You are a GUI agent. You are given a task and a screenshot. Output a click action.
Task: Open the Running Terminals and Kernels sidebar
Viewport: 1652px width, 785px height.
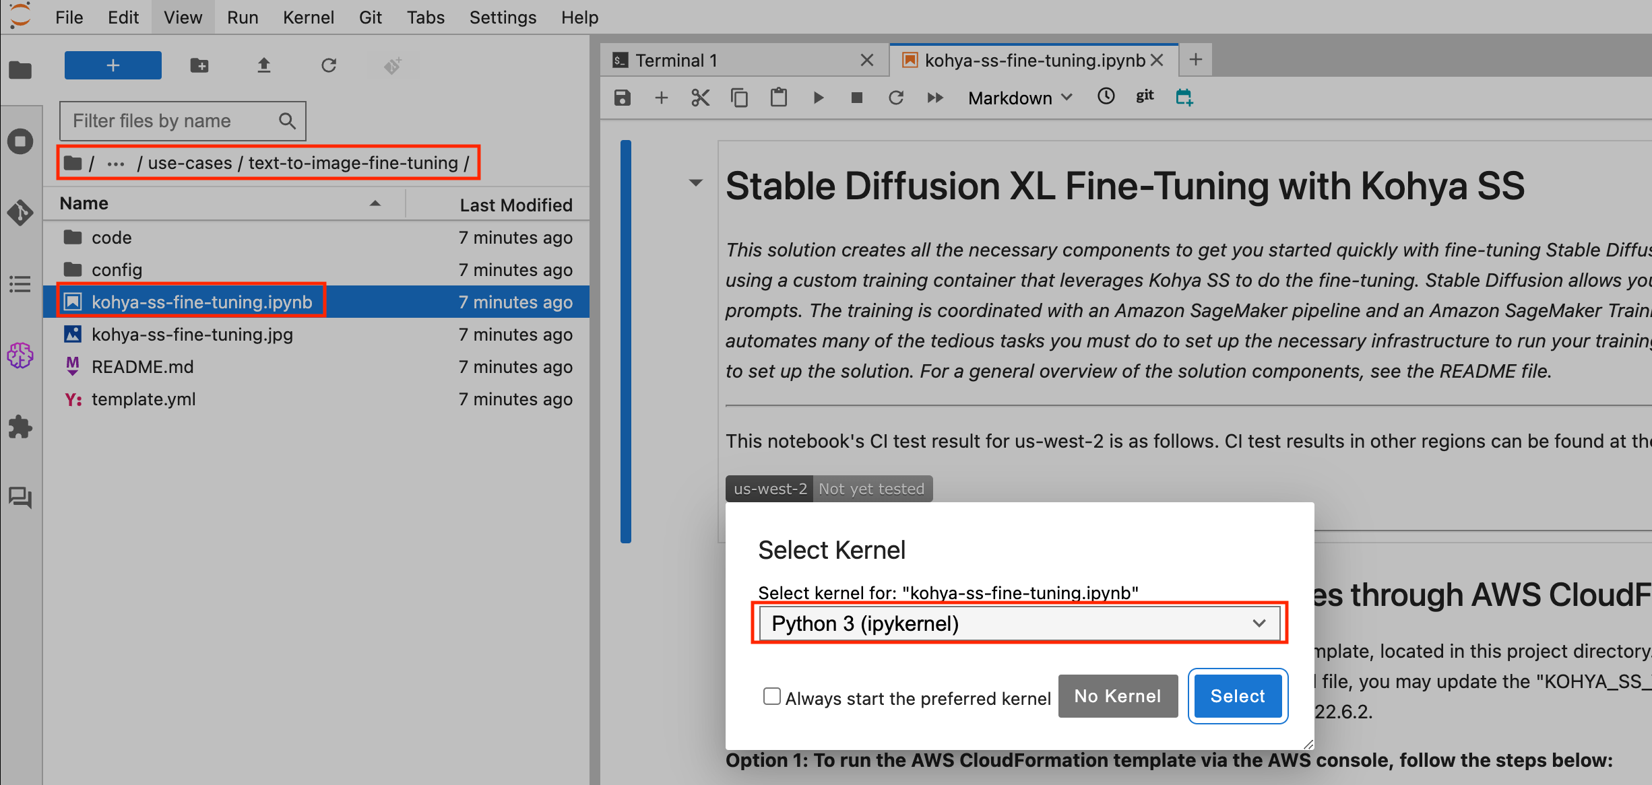point(20,141)
